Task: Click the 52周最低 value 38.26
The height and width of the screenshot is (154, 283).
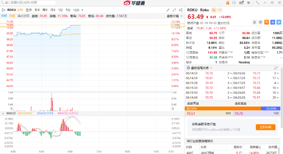Action: click(213, 58)
